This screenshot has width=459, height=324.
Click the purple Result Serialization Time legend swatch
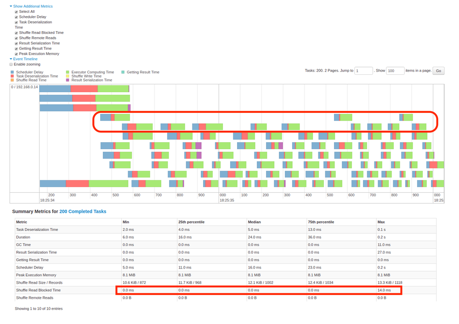coord(68,80)
